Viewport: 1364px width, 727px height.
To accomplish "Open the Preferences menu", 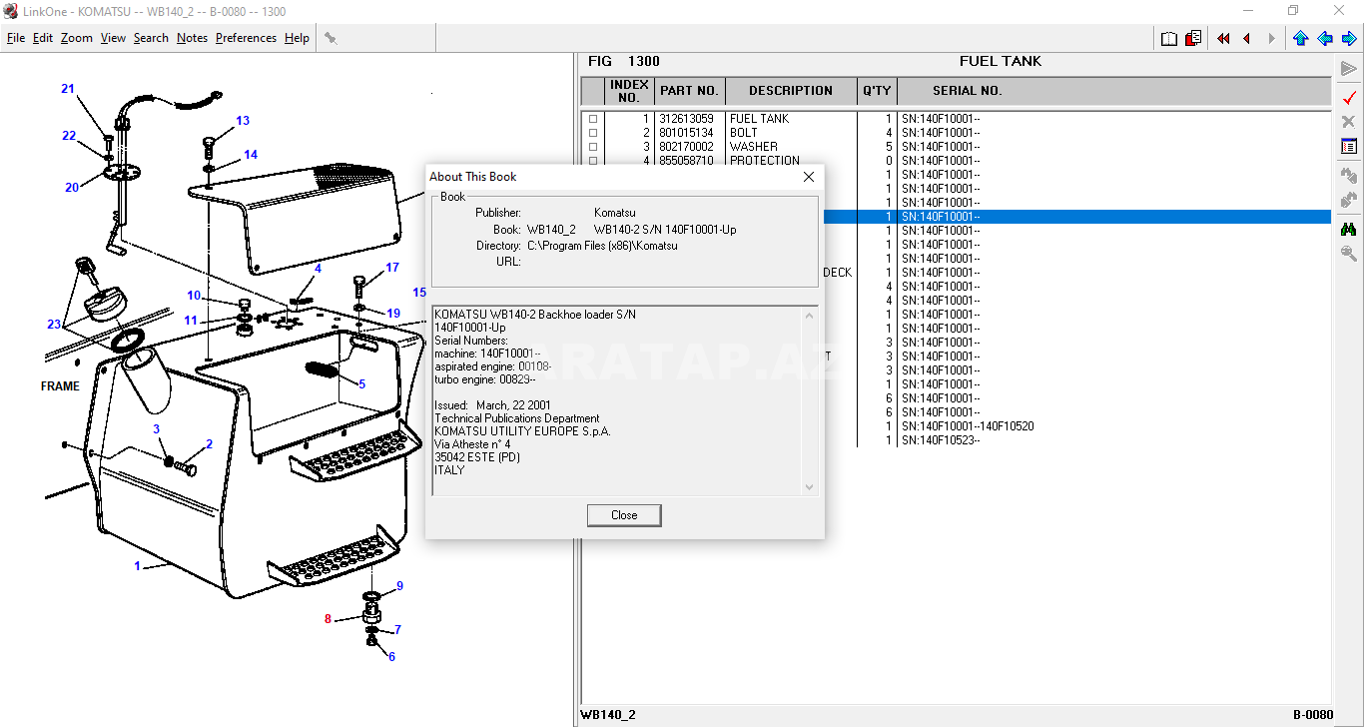I will point(246,38).
